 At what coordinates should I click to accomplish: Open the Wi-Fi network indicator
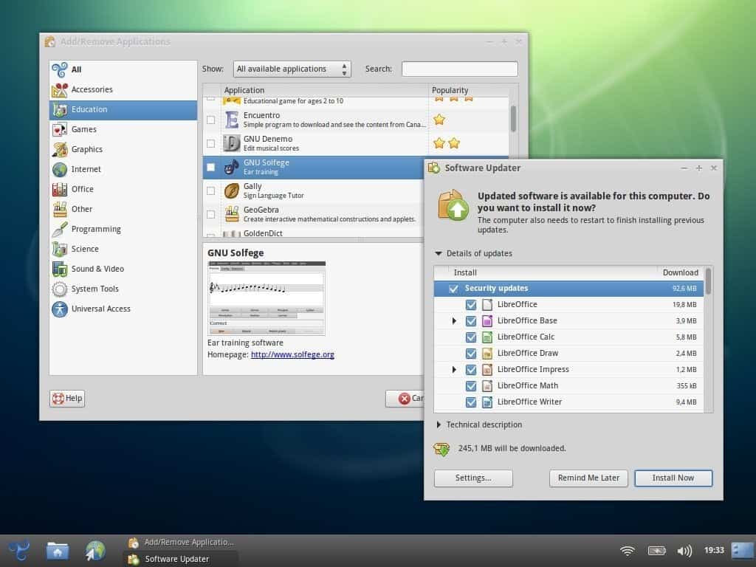click(628, 550)
